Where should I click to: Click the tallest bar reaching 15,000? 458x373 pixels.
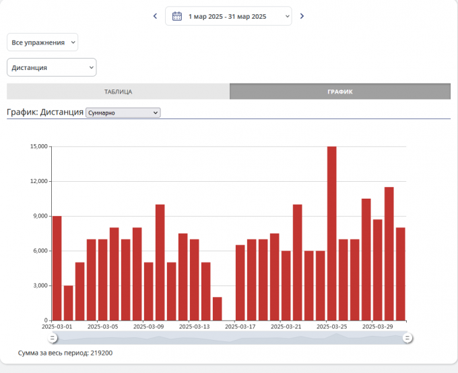(331, 233)
